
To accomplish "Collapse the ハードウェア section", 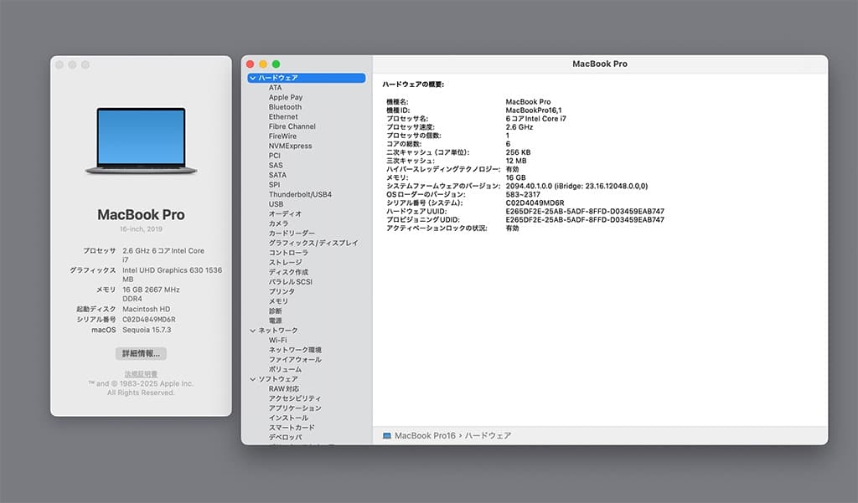I will pos(254,77).
